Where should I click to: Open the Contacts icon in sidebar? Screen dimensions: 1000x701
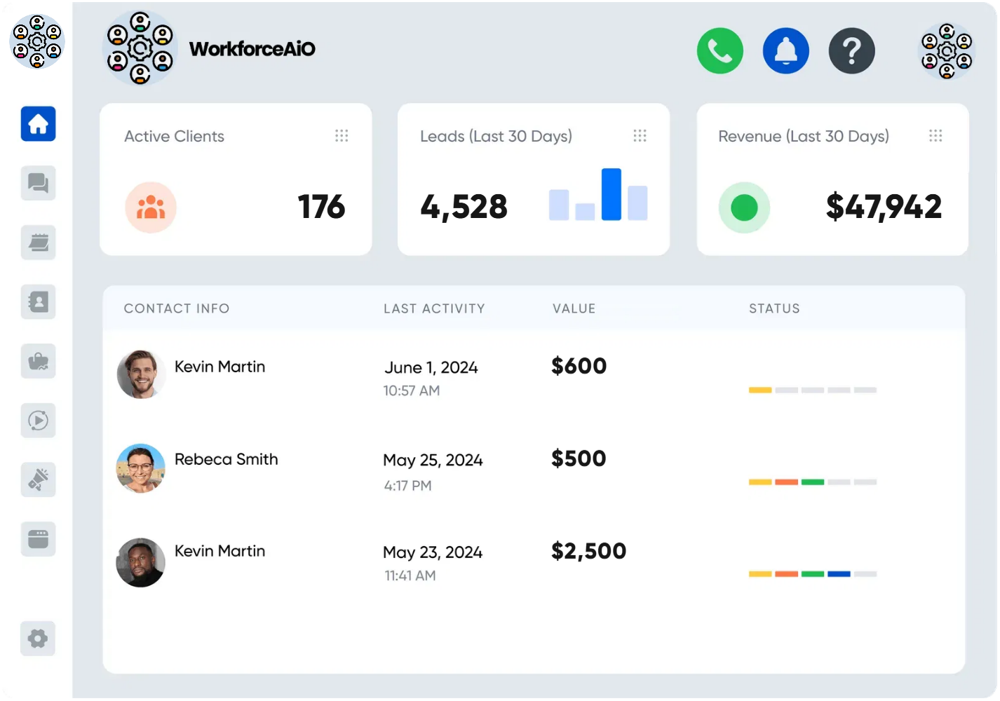[x=38, y=302]
